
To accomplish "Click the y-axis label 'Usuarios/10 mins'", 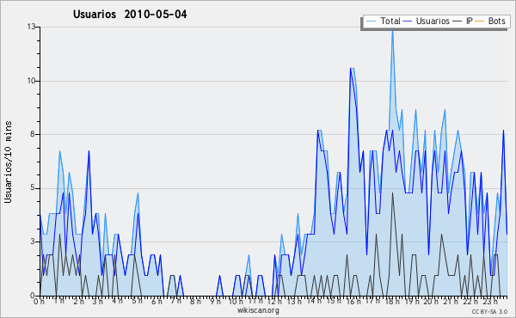I will point(9,162).
